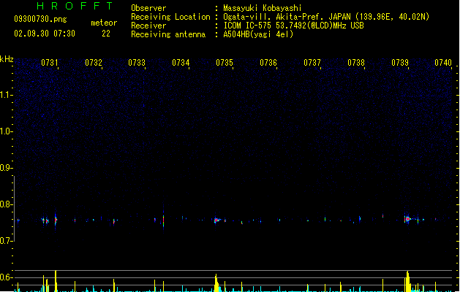Click the Receiving Location label

coord(170,17)
